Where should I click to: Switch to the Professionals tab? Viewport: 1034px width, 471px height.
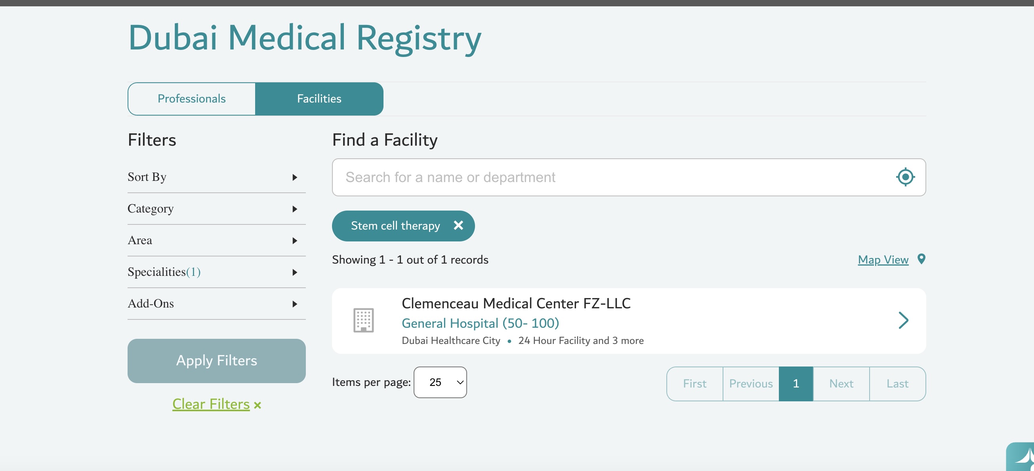tap(191, 99)
